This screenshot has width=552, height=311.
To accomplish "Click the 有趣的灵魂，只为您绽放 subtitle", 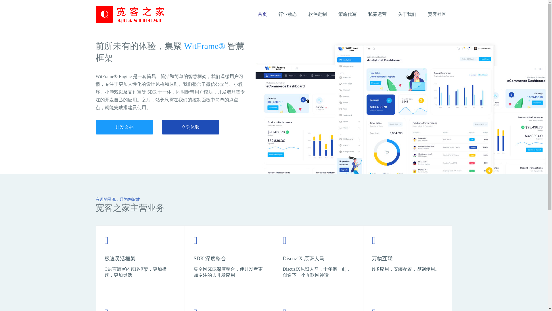I will [x=118, y=200].
